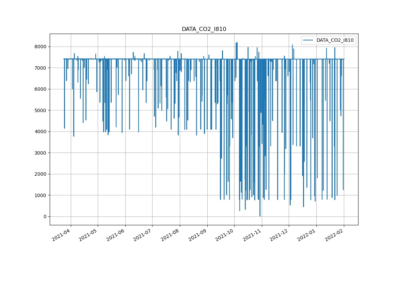Click the 0 y-axis tick label
This screenshot has width=398, height=281.
(x=45, y=216)
